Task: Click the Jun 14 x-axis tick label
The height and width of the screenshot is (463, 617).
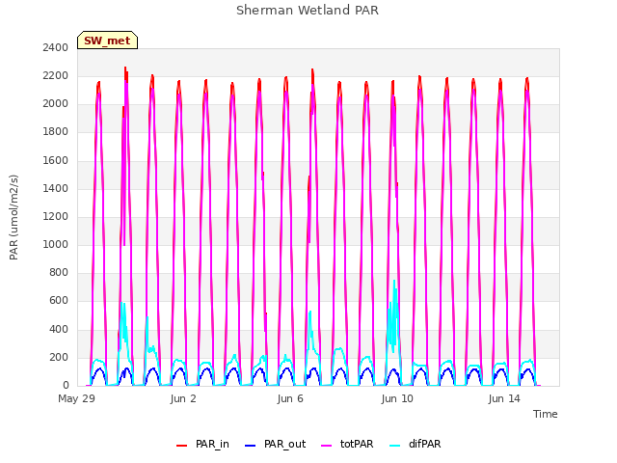Action: [x=504, y=398]
